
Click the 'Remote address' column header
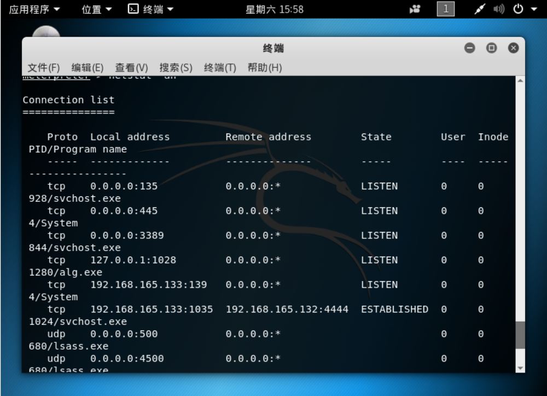coord(268,137)
